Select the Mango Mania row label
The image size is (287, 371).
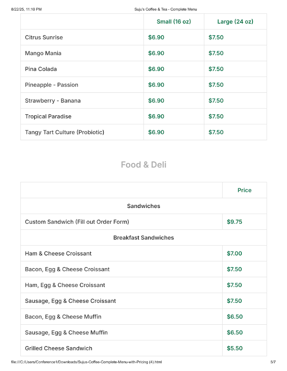(43, 53)
